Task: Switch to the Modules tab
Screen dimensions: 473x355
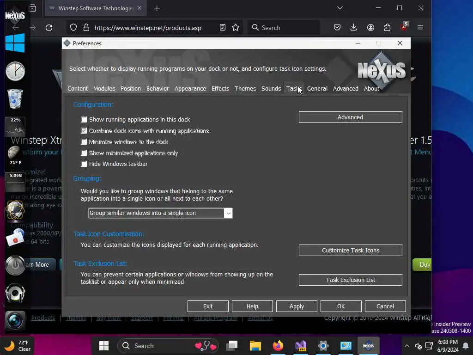Action: (104, 88)
